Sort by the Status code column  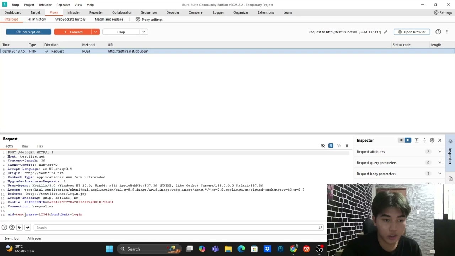(x=410, y=45)
